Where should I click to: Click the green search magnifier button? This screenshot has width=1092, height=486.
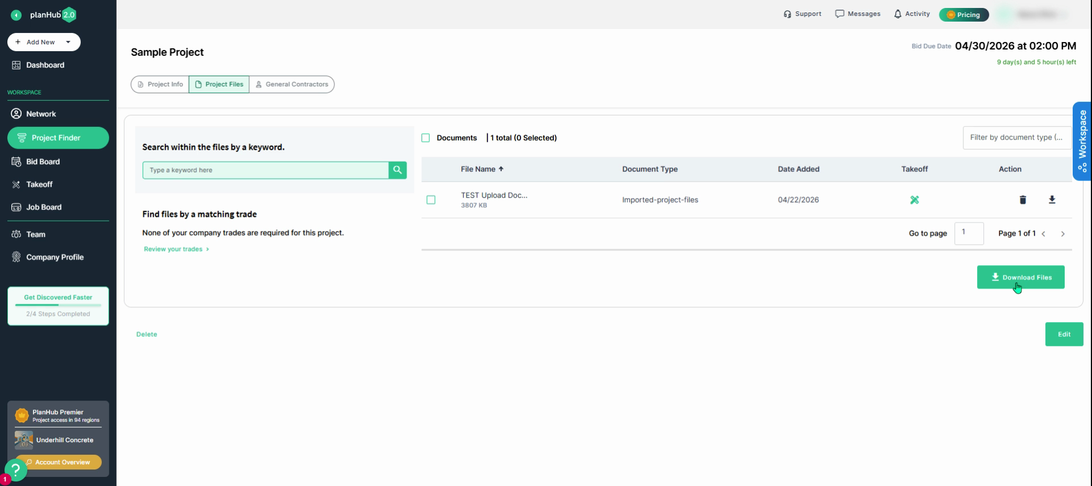[x=398, y=170]
